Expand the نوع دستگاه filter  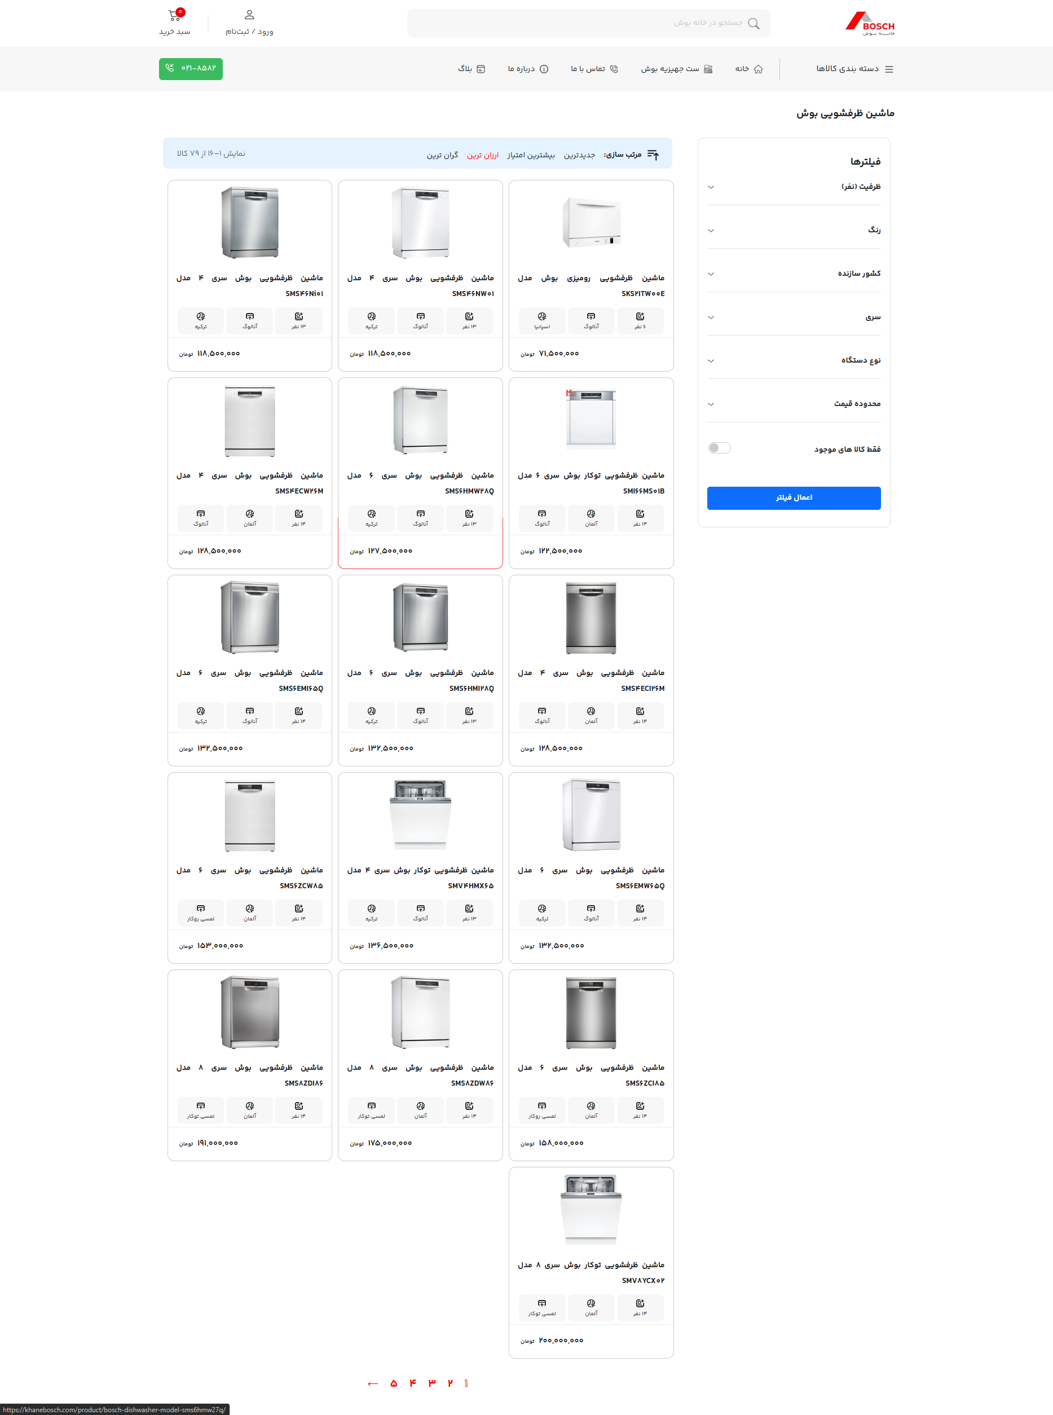coord(794,361)
